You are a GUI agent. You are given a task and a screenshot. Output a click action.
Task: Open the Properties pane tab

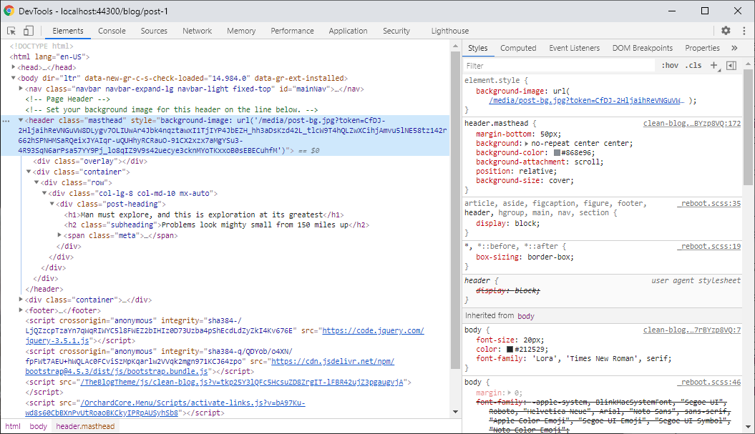702,48
